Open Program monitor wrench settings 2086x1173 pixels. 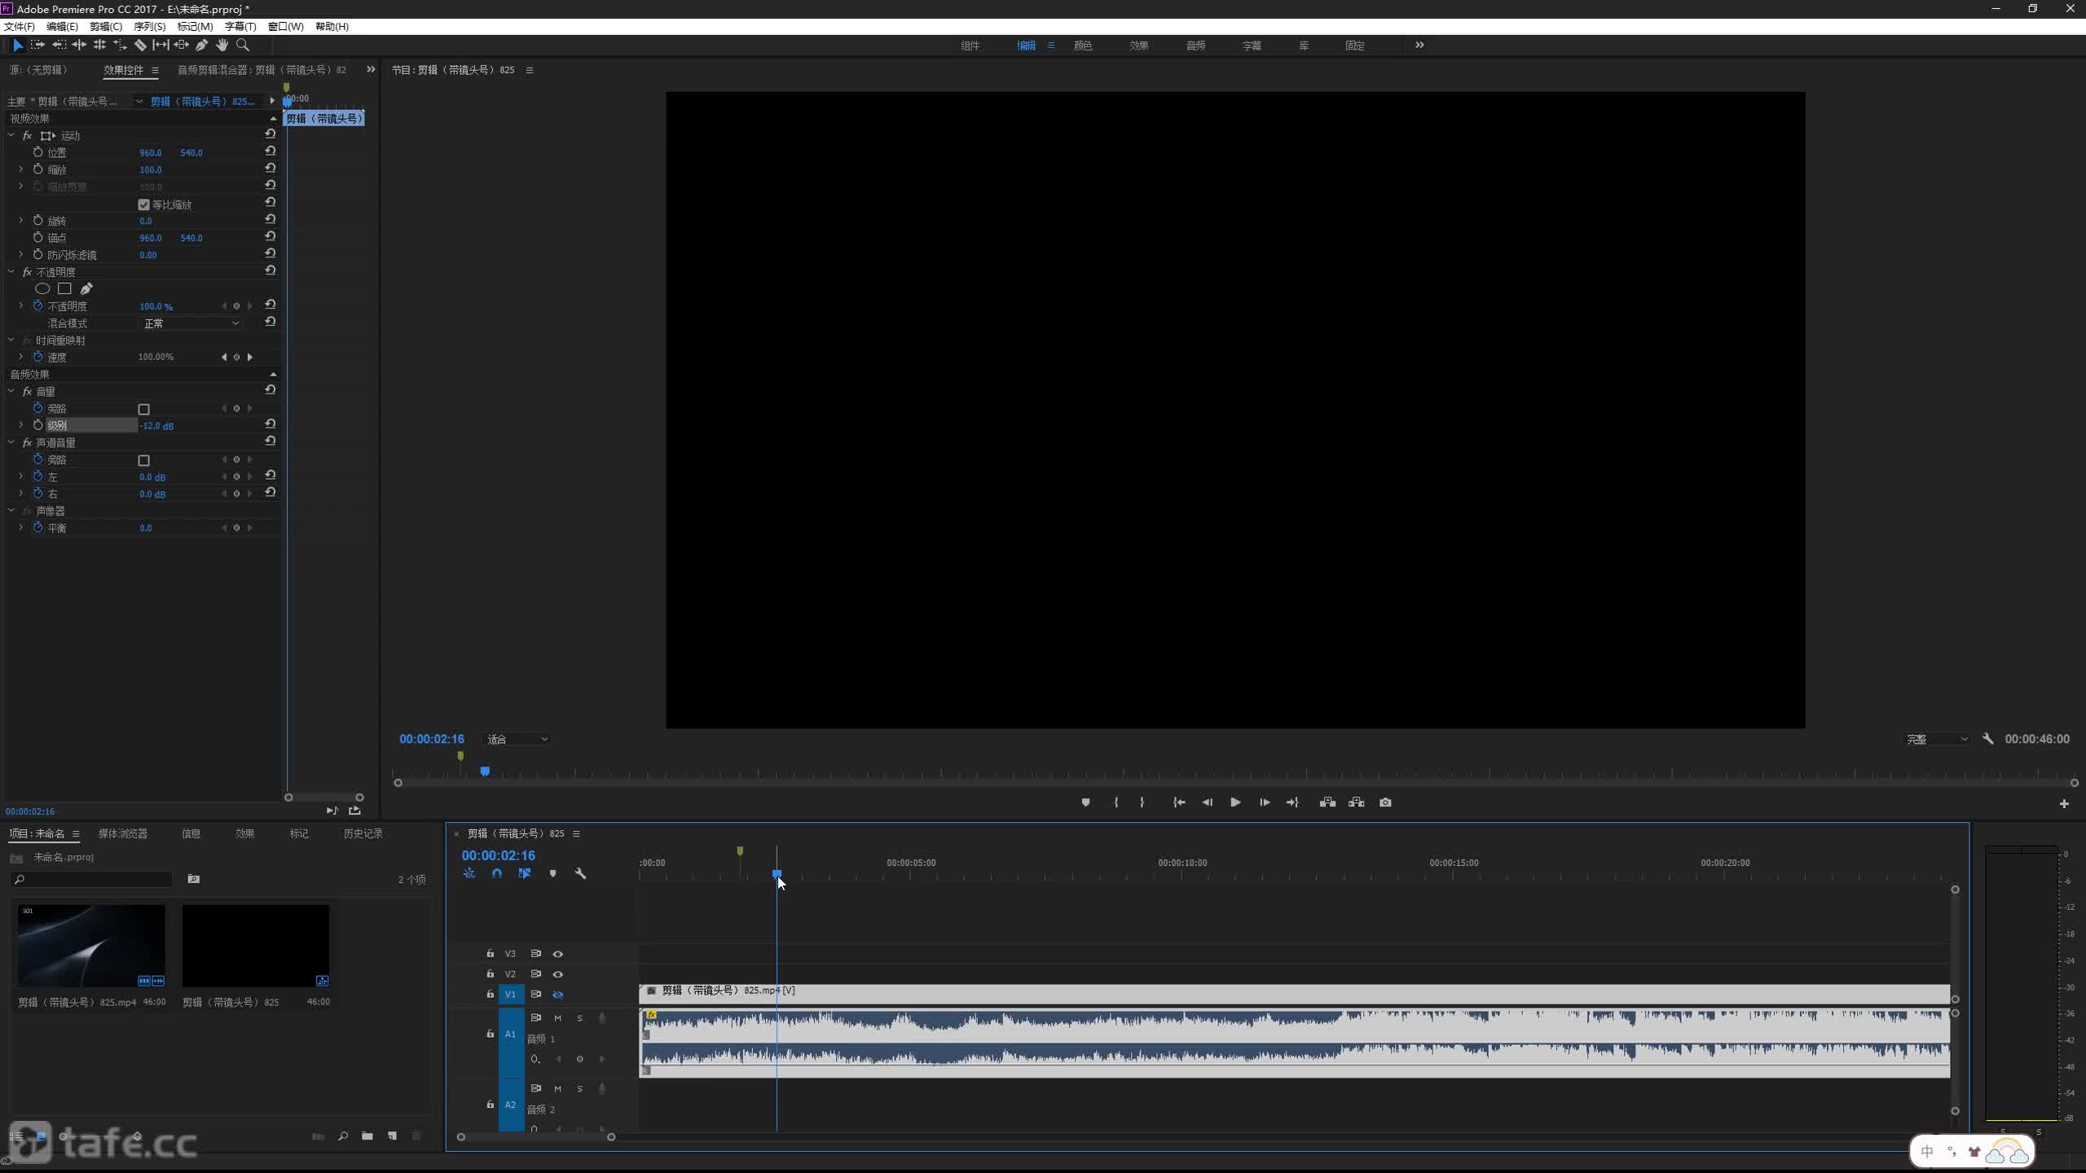1988,739
